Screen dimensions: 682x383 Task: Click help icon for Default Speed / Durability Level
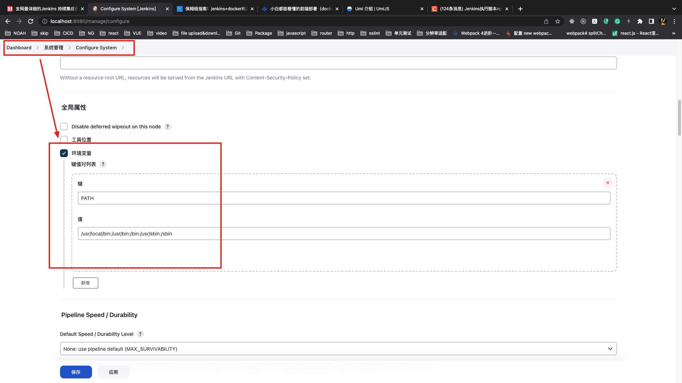point(140,334)
